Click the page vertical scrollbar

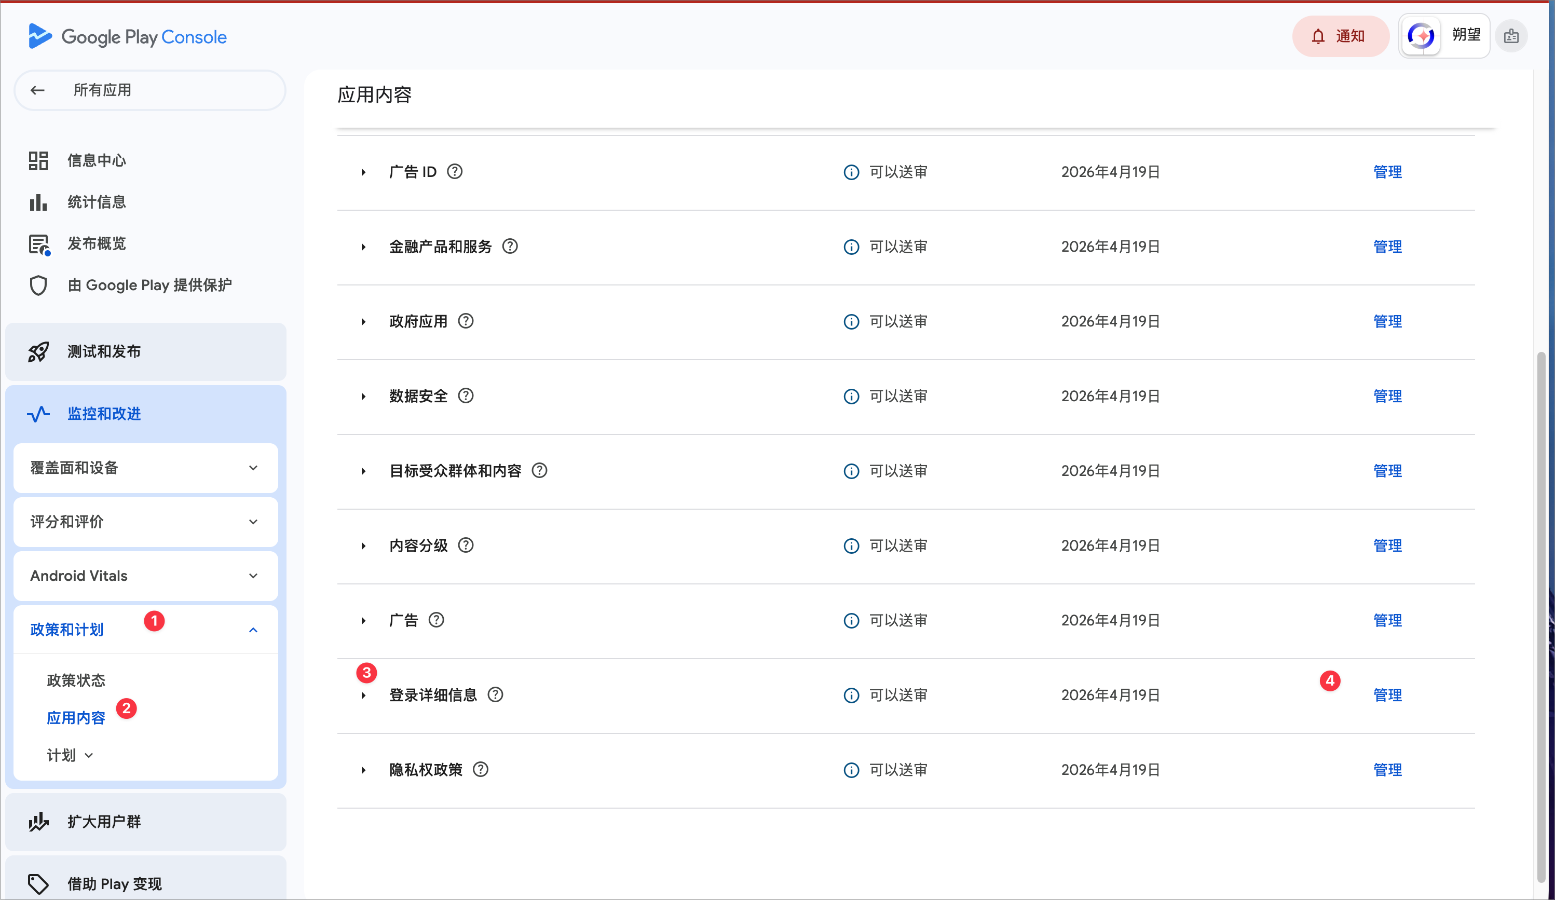tap(1541, 617)
